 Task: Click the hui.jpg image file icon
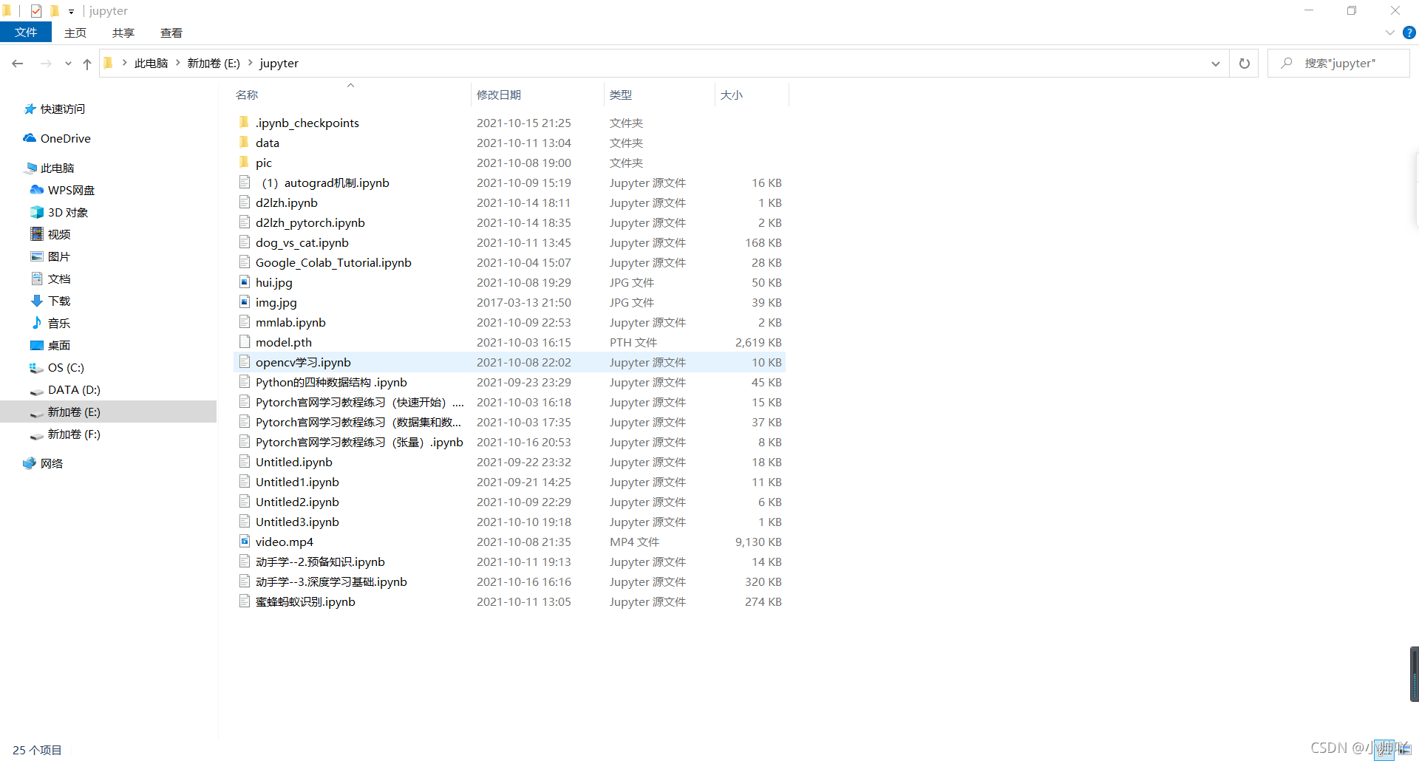coord(245,281)
